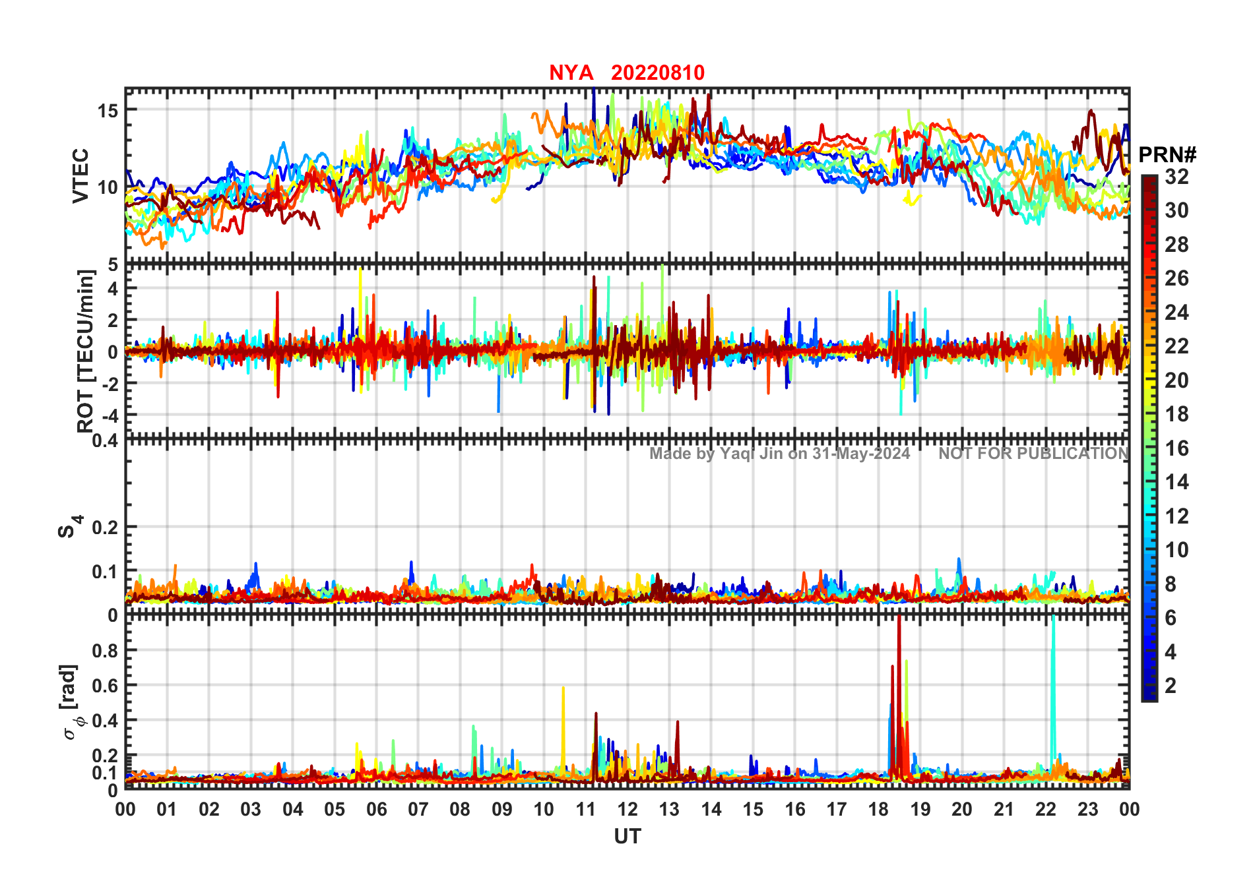Select the "PRN#" colorbar title
This screenshot has height=877, width=1255.
click(1167, 155)
